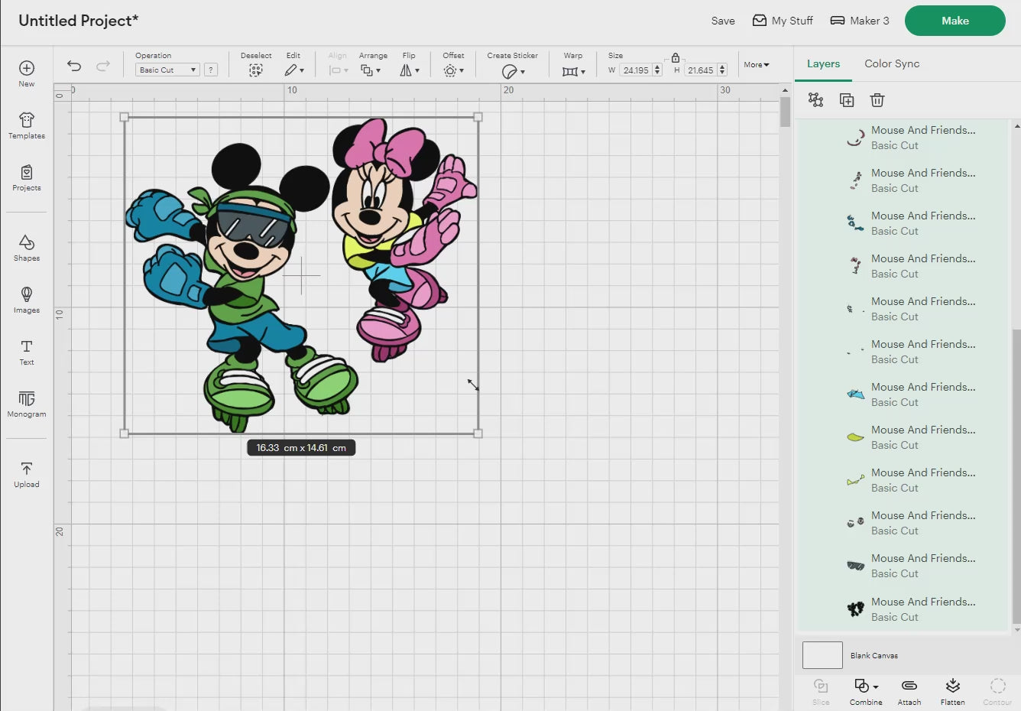Click the Contour tool
This screenshot has height=711, width=1021.
[997, 691]
